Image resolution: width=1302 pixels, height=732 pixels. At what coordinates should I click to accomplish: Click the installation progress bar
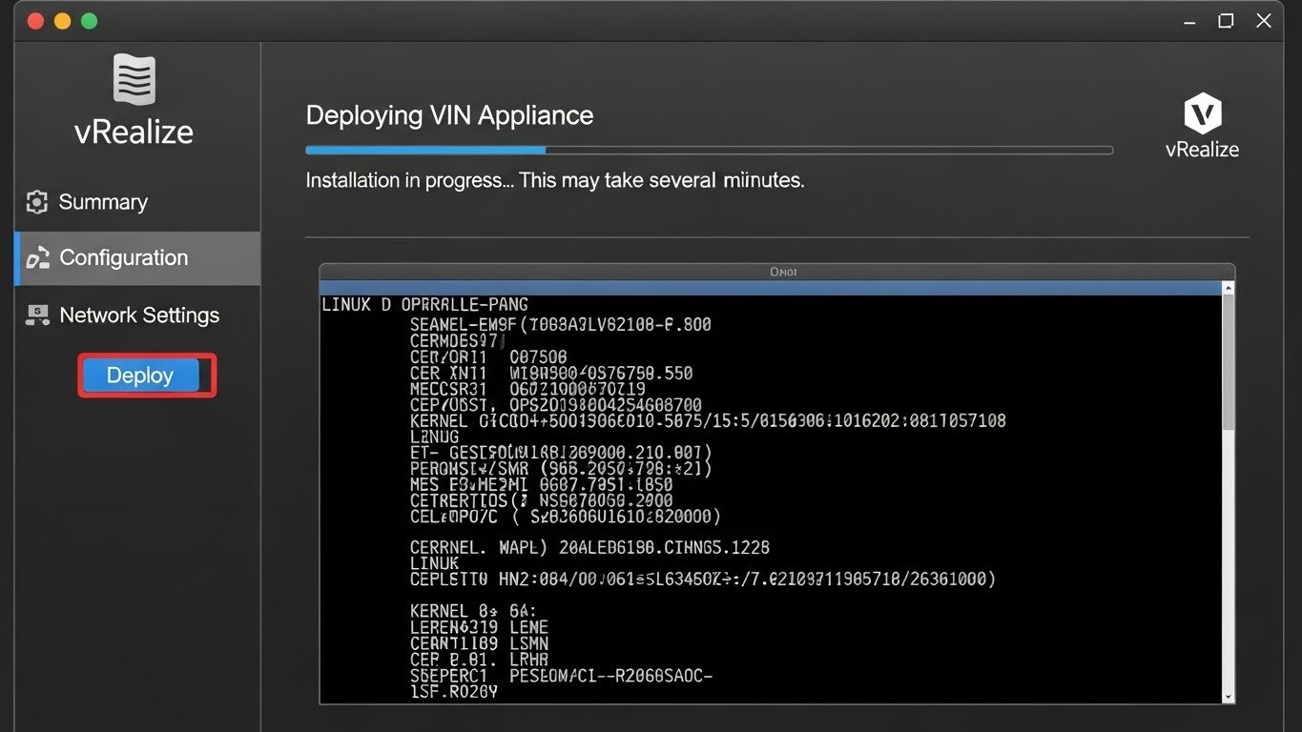(x=709, y=150)
